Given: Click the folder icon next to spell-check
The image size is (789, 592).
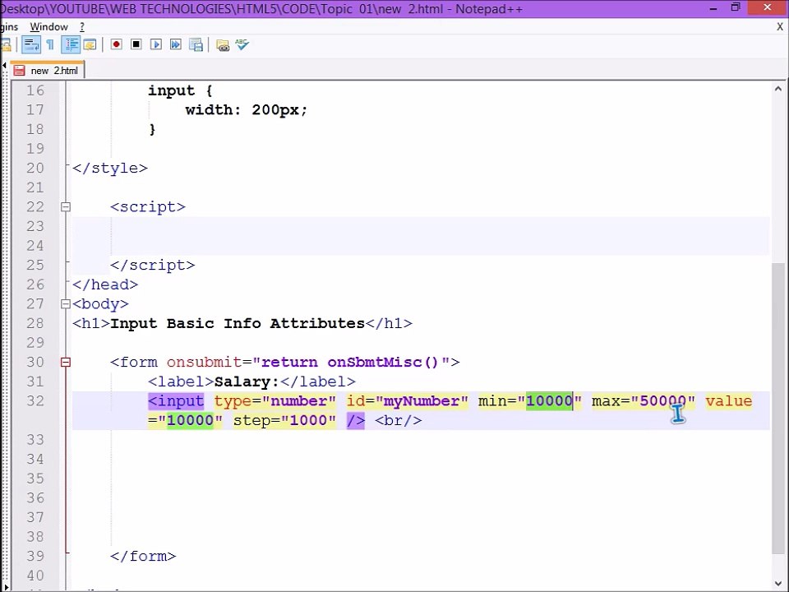Looking at the screenshot, I should (x=223, y=45).
